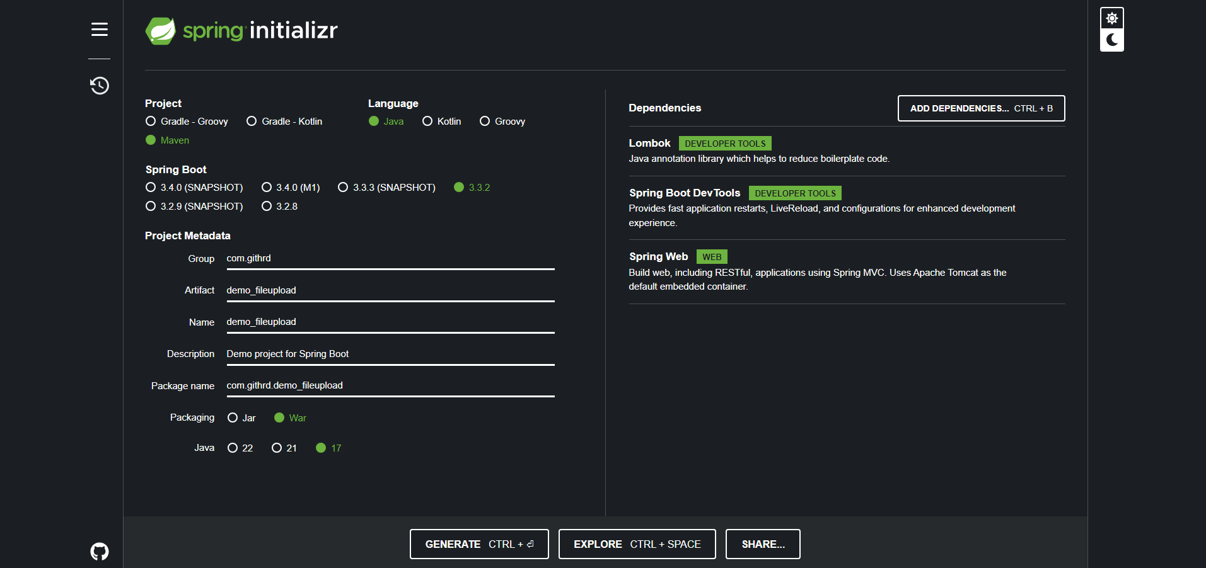Select Java version 22
The height and width of the screenshot is (568, 1206).
click(x=240, y=448)
